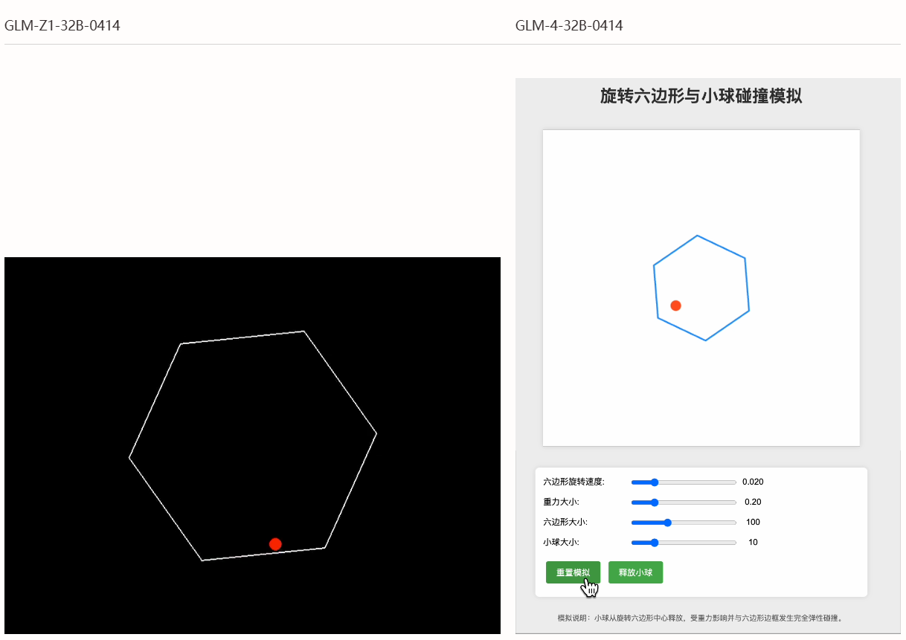Click the 六边形旋转速度 label text
This screenshot has width=906, height=640.
pos(574,482)
